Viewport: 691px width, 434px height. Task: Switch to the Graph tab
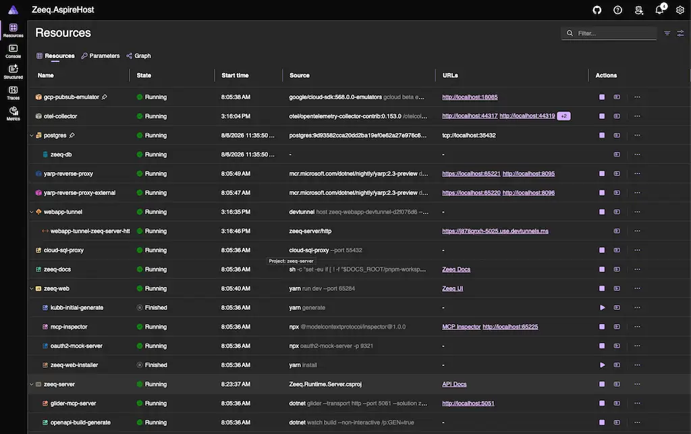click(138, 56)
